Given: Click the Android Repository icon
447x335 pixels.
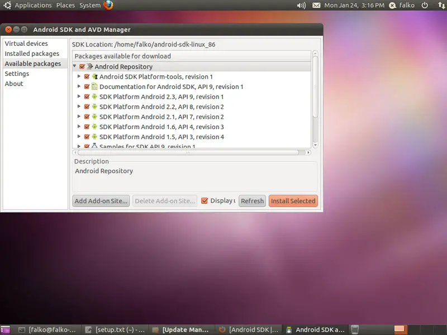Looking at the screenshot, I should [x=90, y=66].
